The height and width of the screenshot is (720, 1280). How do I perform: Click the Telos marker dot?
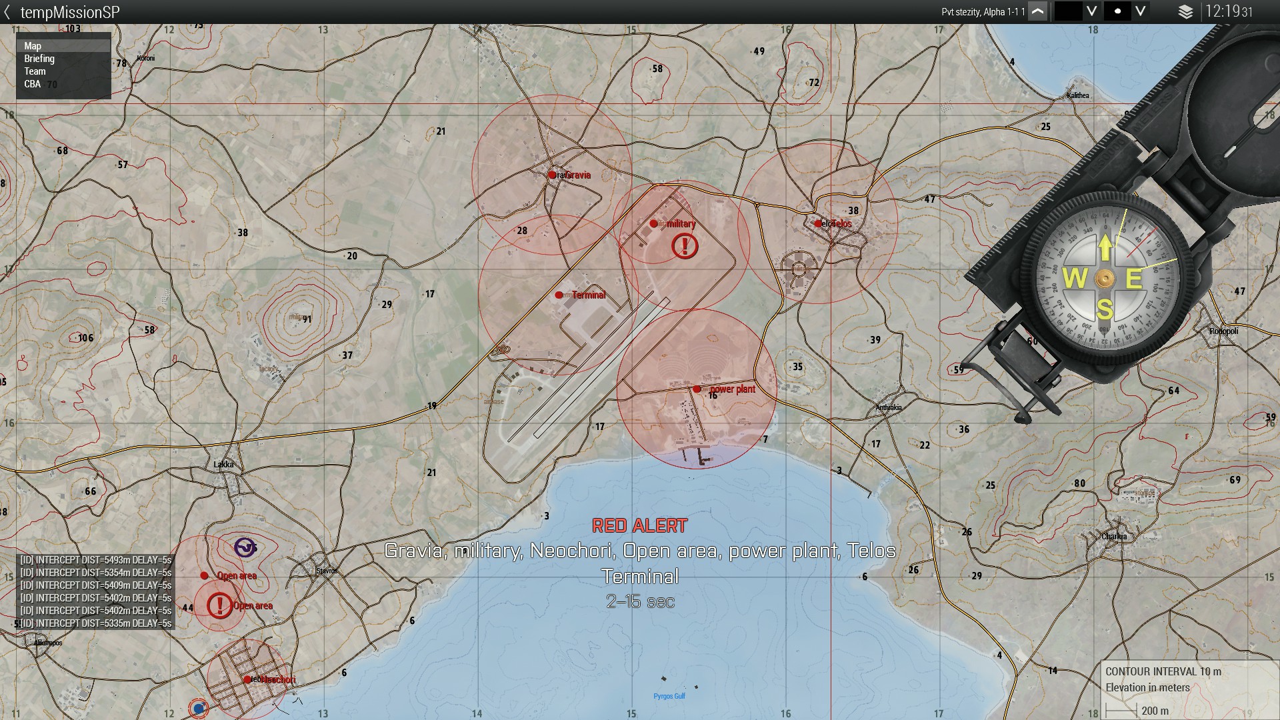pos(818,223)
